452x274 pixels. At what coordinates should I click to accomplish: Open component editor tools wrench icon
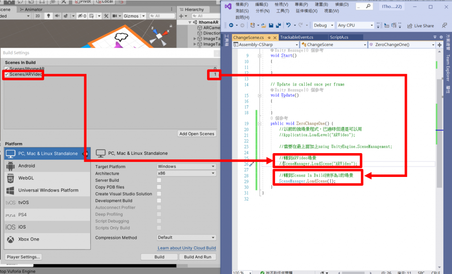click(106, 16)
